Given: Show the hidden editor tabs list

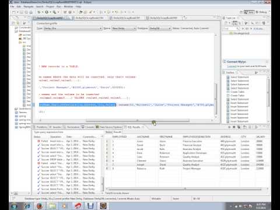Looking at the screenshot, I should (x=185, y=17).
